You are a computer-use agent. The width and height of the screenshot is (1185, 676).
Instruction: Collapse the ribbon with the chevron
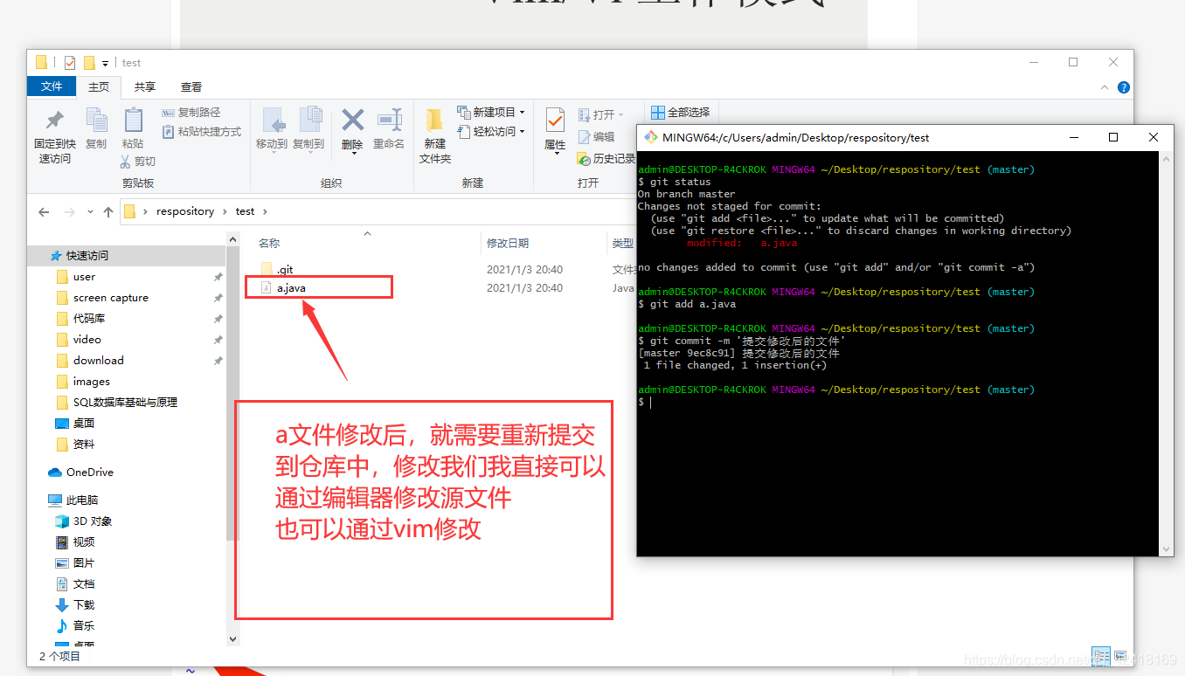point(1104,87)
